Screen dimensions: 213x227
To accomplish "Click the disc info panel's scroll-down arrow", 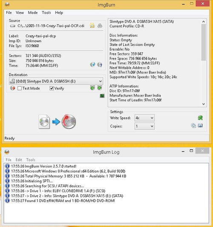I will pyautogui.click(x=204, y=104).
